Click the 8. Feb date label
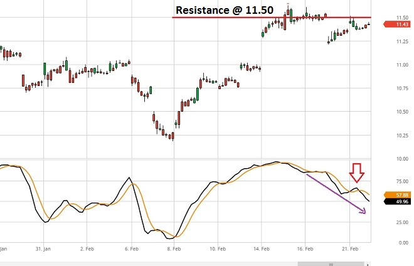Viewport: 414px width, 266px height. pos(174,249)
